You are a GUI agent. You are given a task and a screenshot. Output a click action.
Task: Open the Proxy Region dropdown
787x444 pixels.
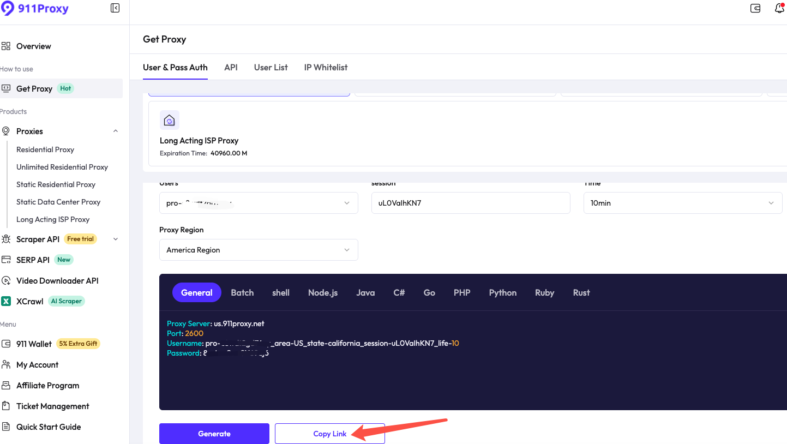(259, 250)
